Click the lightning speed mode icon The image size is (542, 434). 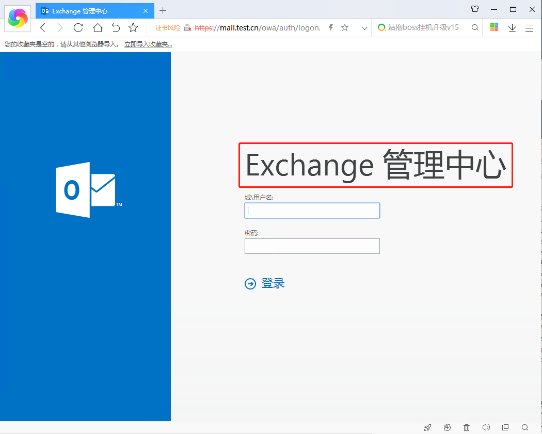(331, 28)
